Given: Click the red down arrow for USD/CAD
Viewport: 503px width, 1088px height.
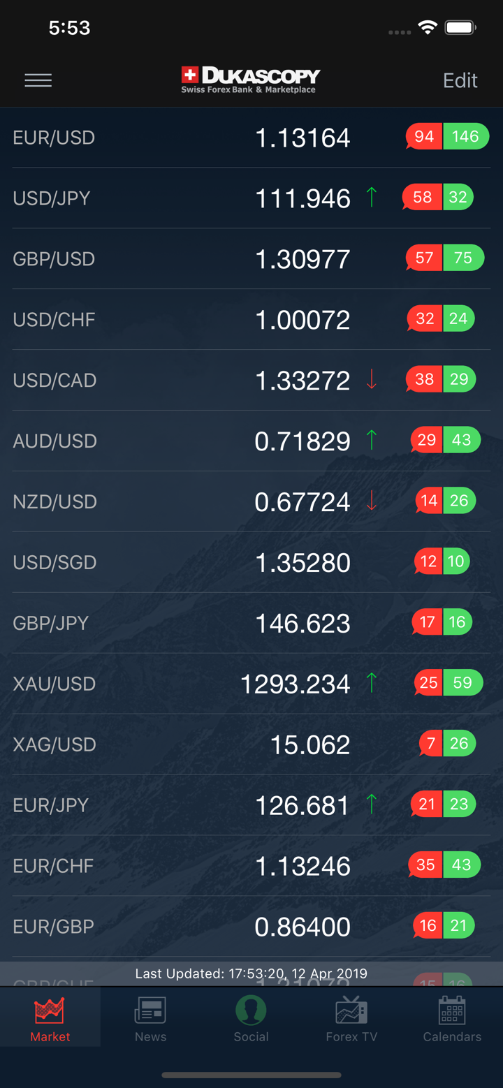Looking at the screenshot, I should point(372,380).
